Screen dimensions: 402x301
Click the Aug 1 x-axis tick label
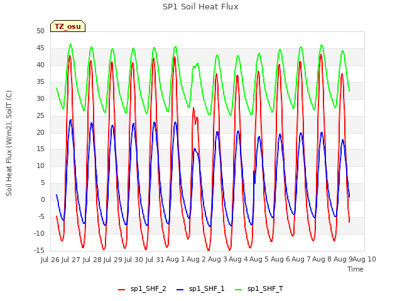tap(176, 259)
